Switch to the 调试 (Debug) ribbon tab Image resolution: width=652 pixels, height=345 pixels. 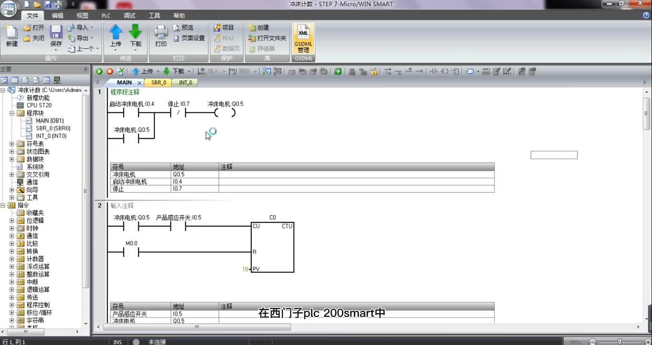[x=129, y=16]
